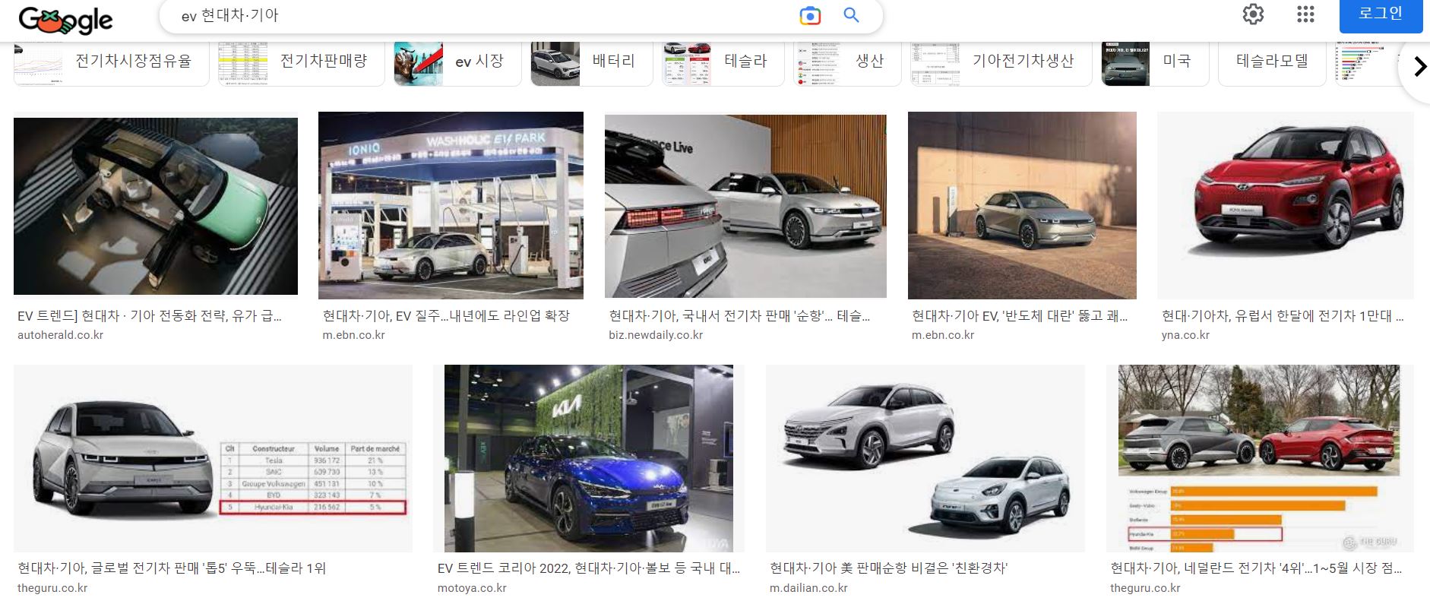The height and width of the screenshot is (601, 1430).
Task: Open '현대·기아차, 유럽서 한달에 전기차 1만대' title
Action: (x=1283, y=316)
